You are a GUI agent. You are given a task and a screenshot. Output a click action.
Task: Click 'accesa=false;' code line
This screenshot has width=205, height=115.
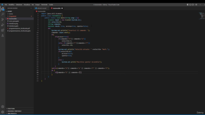67,53
